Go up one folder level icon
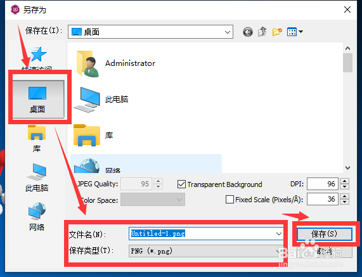The height and width of the screenshot is (277, 362). 262,32
